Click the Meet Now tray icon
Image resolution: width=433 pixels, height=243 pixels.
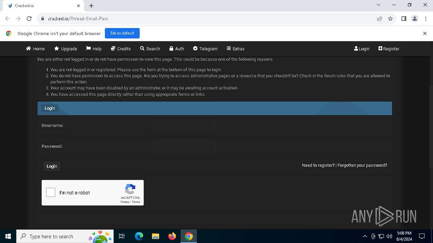373,236
